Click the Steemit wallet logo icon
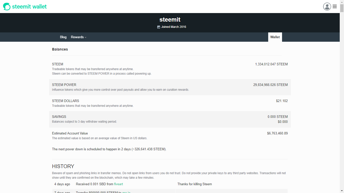This screenshot has height=193, width=344. coord(7,7)
